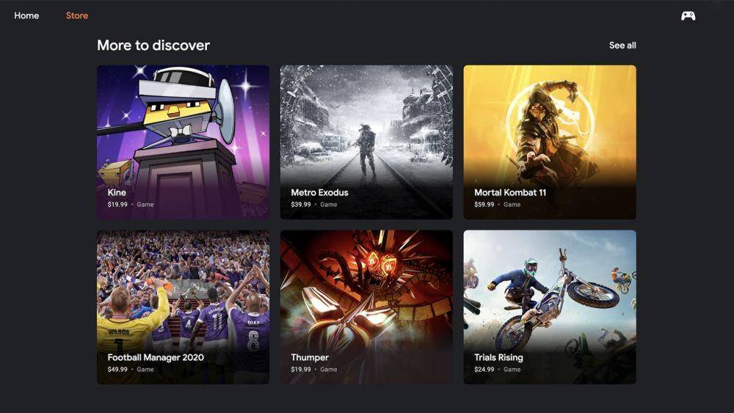This screenshot has height=413, width=734.
Task: Switch to the Store tab
Action: (x=77, y=15)
